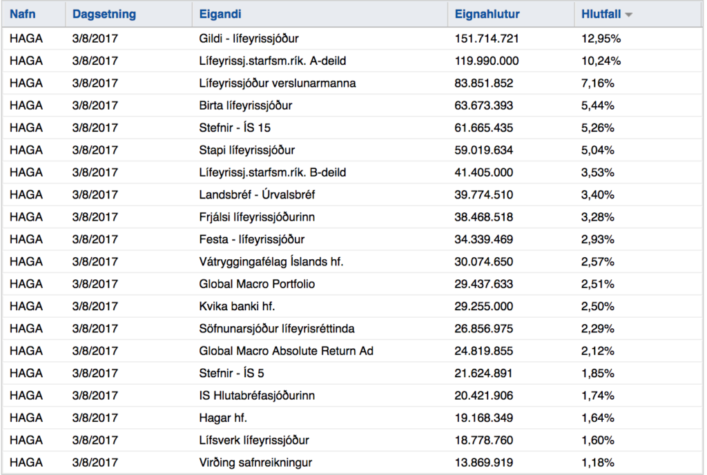Screen dimensions: 707x475
Task: Click percentage 5,04%
Action: (598, 150)
